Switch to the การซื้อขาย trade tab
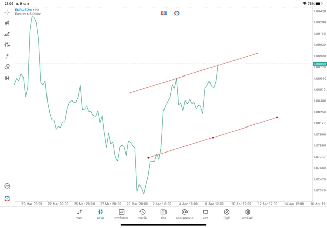 tap(121, 214)
